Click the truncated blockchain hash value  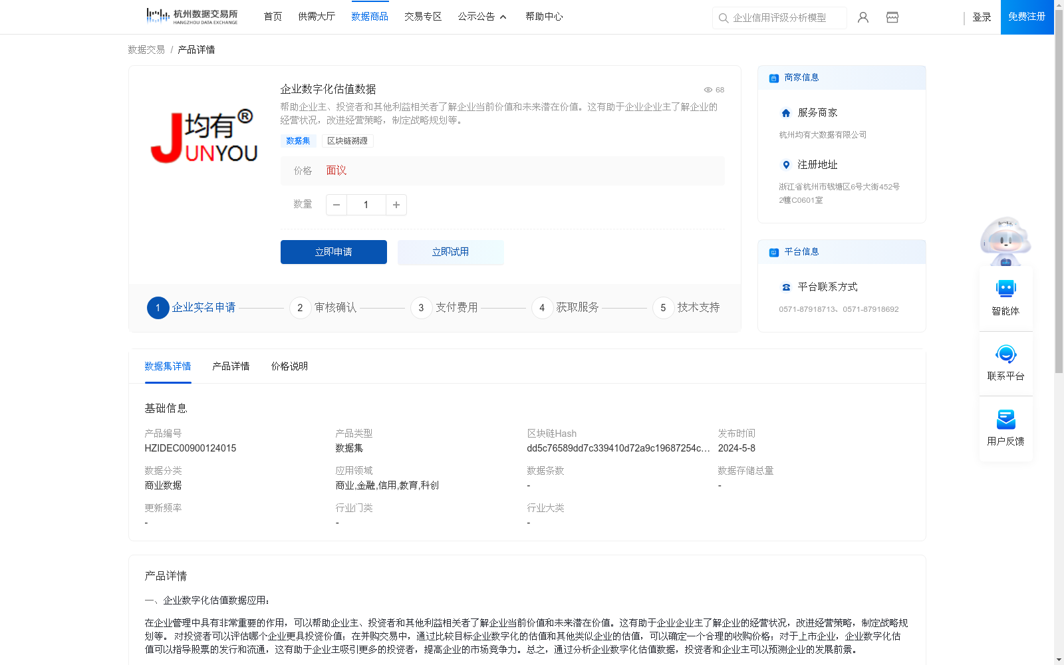click(618, 448)
